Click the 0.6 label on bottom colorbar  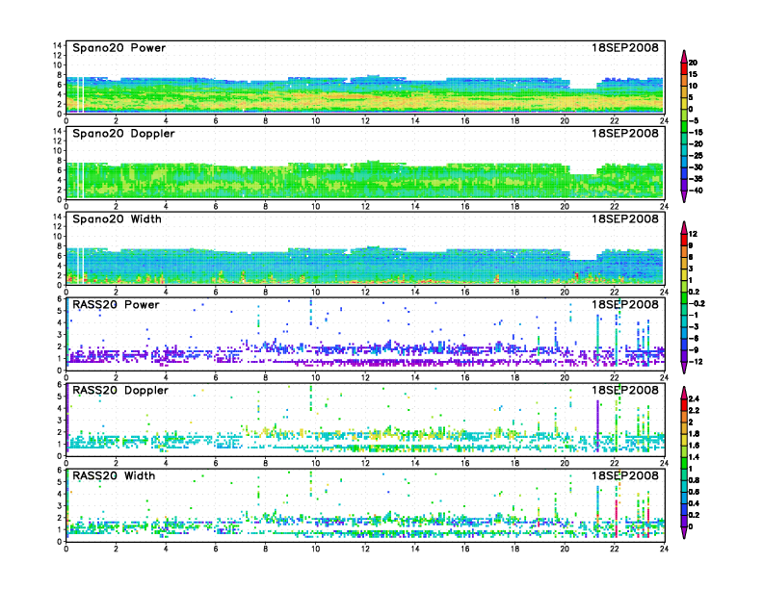(x=694, y=492)
